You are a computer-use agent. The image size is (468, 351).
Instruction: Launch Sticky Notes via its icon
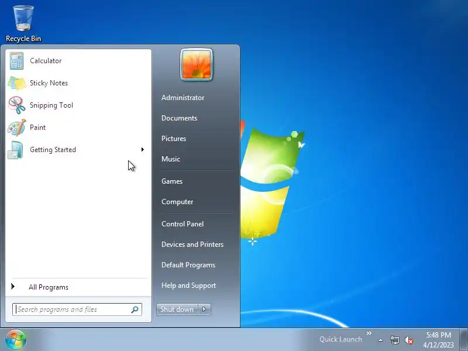17,83
